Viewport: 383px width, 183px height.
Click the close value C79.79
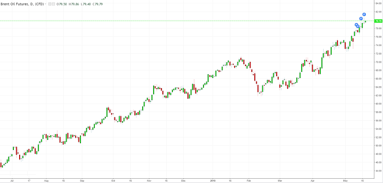[98, 4]
